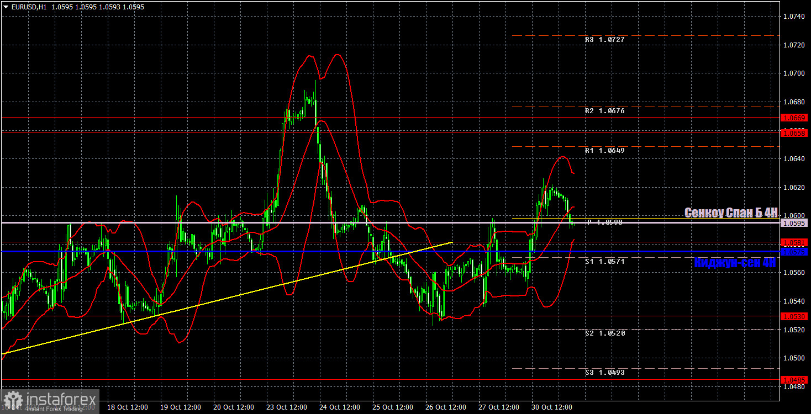Click the red 1.0581 price tag
This screenshot has width=811, height=414.
(x=794, y=242)
